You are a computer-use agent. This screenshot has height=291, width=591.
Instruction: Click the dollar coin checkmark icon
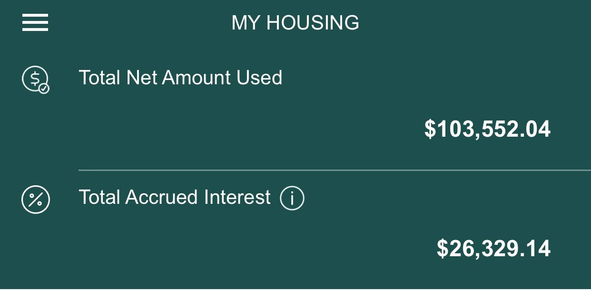35,79
